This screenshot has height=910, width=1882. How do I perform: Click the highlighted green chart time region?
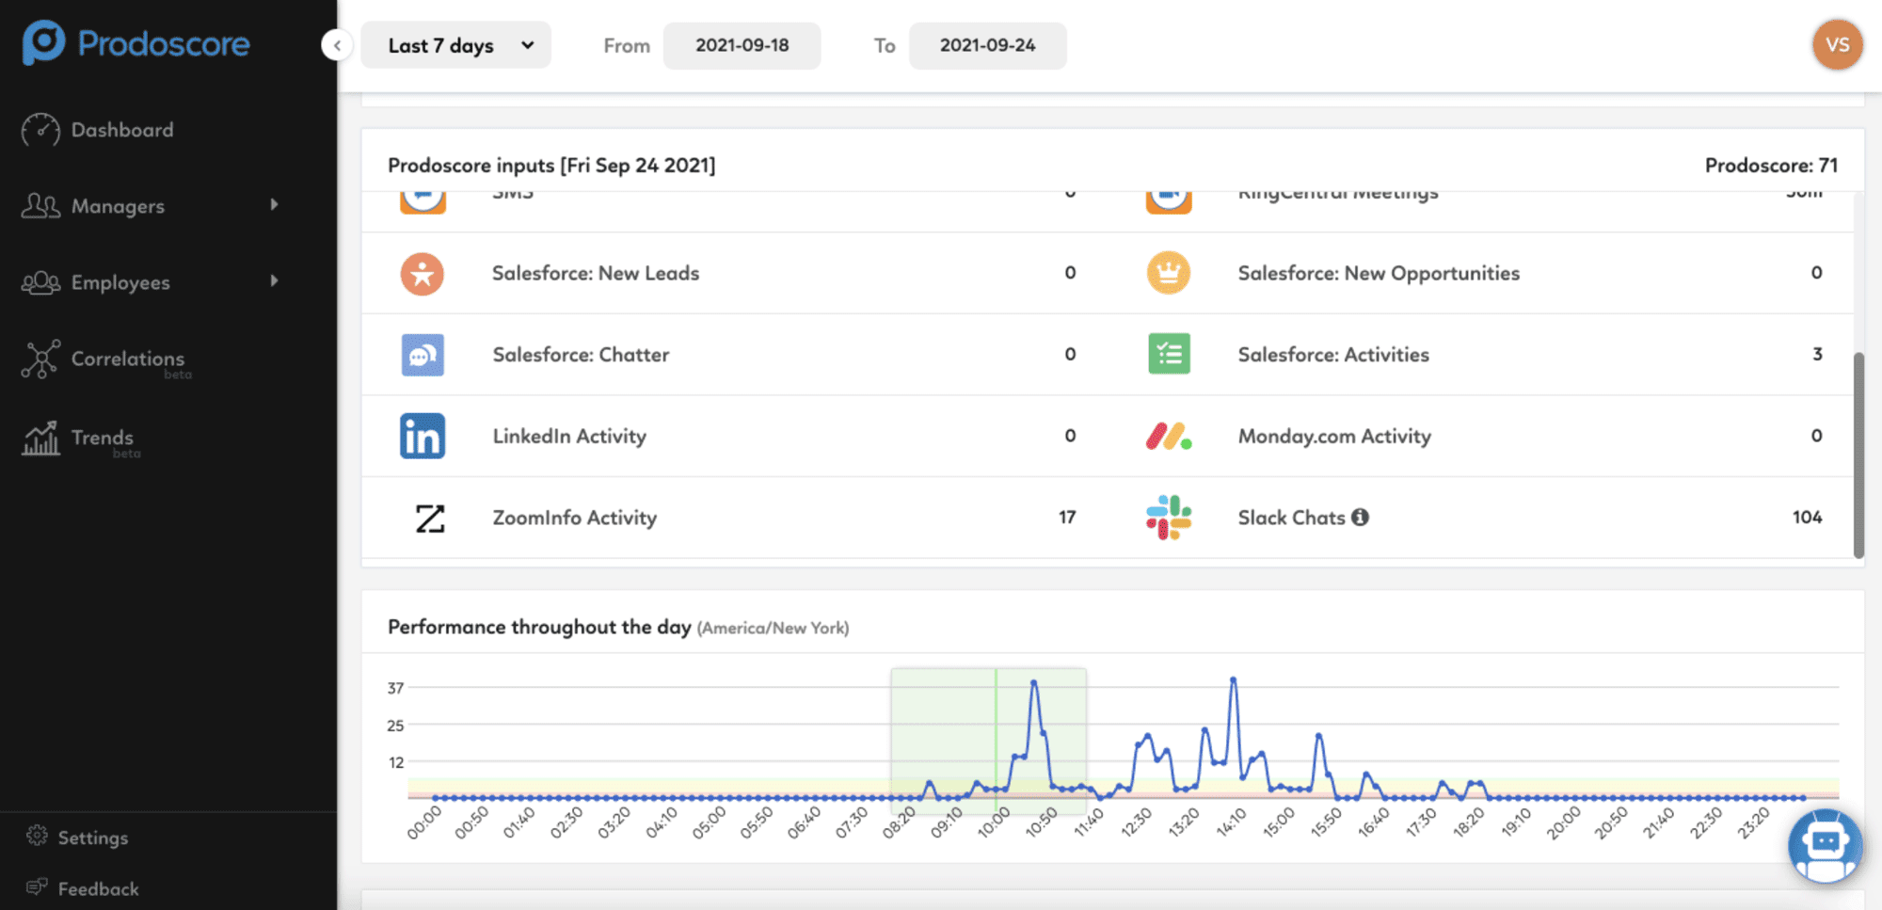[988, 741]
